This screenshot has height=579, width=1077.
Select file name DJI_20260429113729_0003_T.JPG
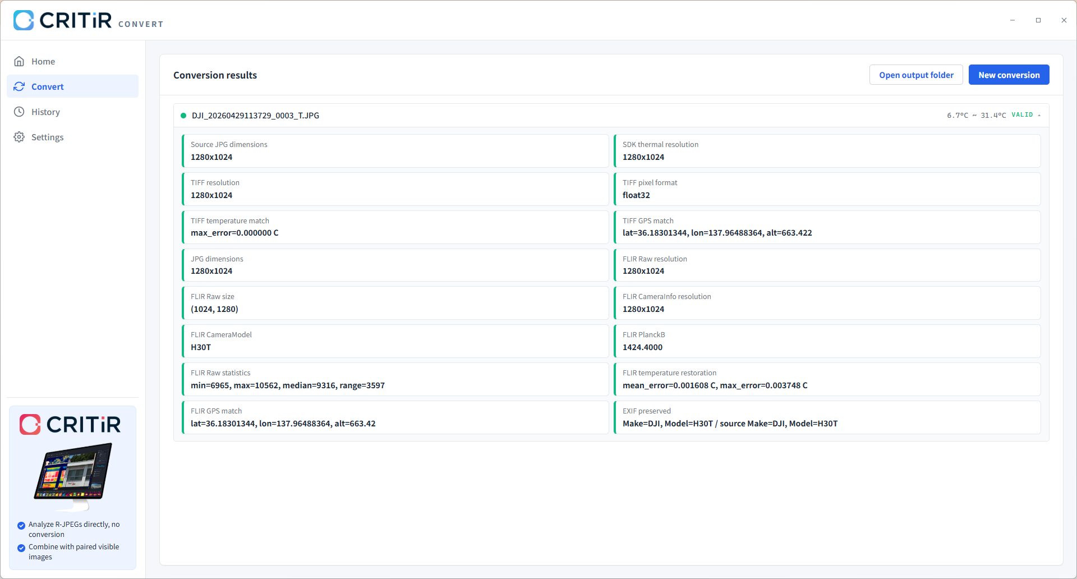[x=255, y=116]
